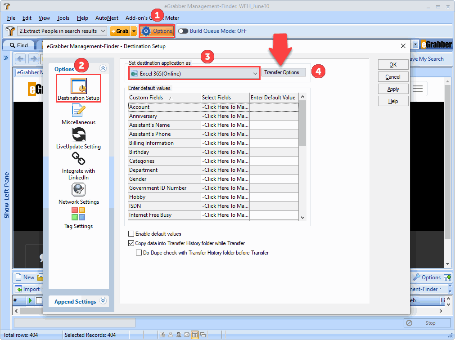Open the AutoNext menu
The image size is (455, 340).
pos(107,18)
